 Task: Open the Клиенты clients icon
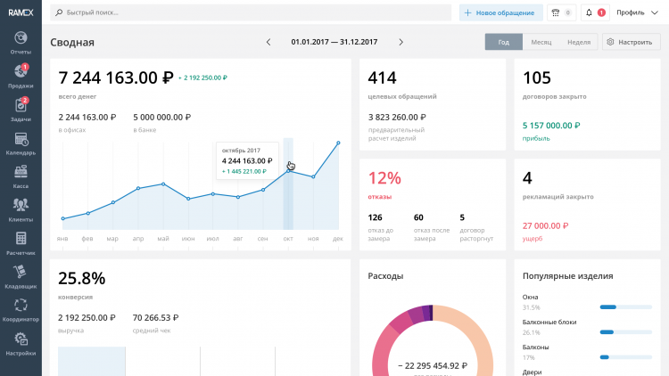point(21,208)
